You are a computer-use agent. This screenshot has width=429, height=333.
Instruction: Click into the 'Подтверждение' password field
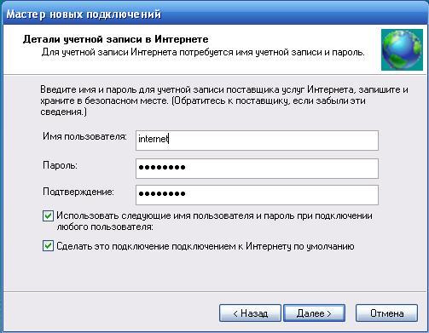pos(257,195)
